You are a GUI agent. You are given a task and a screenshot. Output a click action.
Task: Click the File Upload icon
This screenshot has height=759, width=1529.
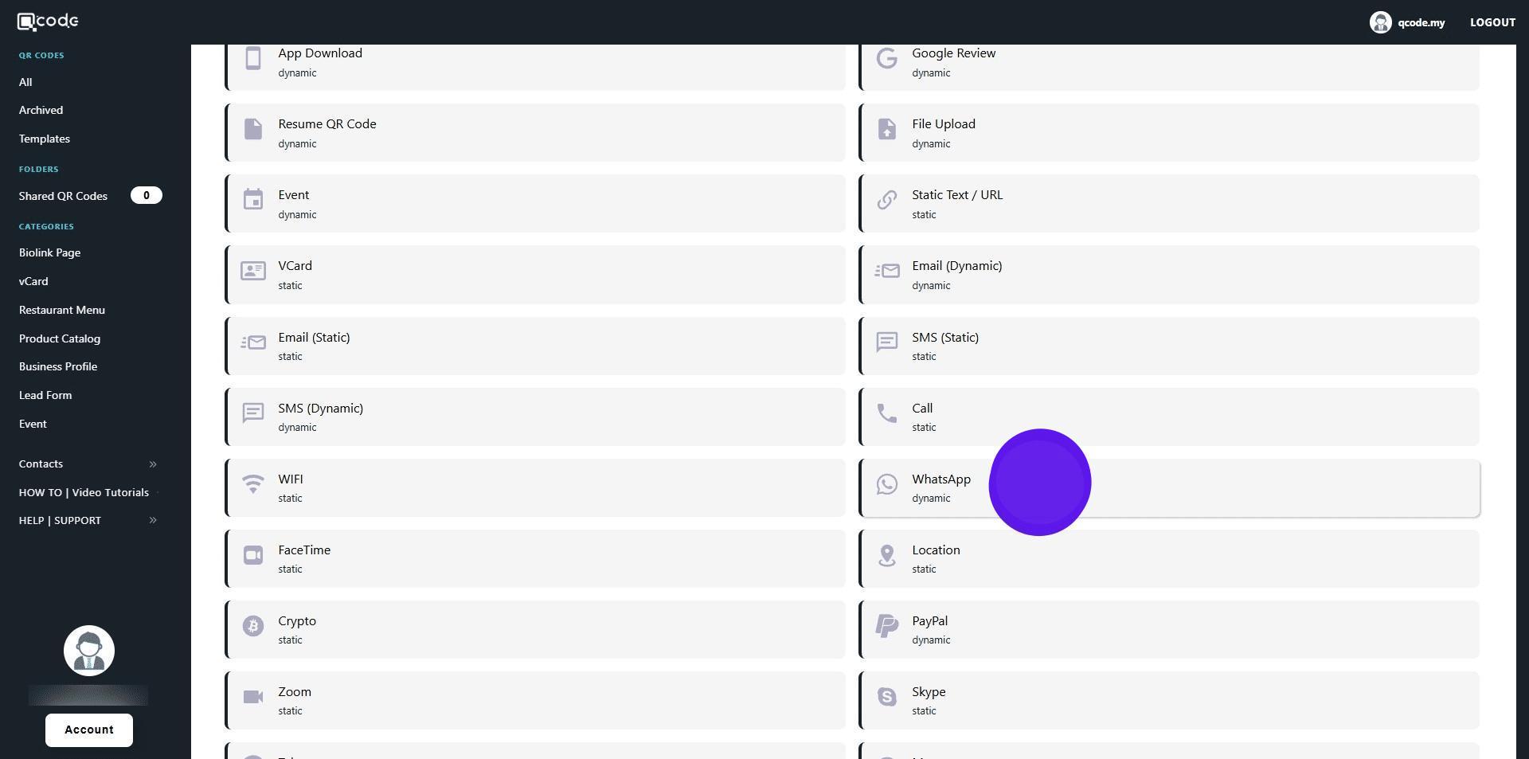pyautogui.click(x=887, y=129)
